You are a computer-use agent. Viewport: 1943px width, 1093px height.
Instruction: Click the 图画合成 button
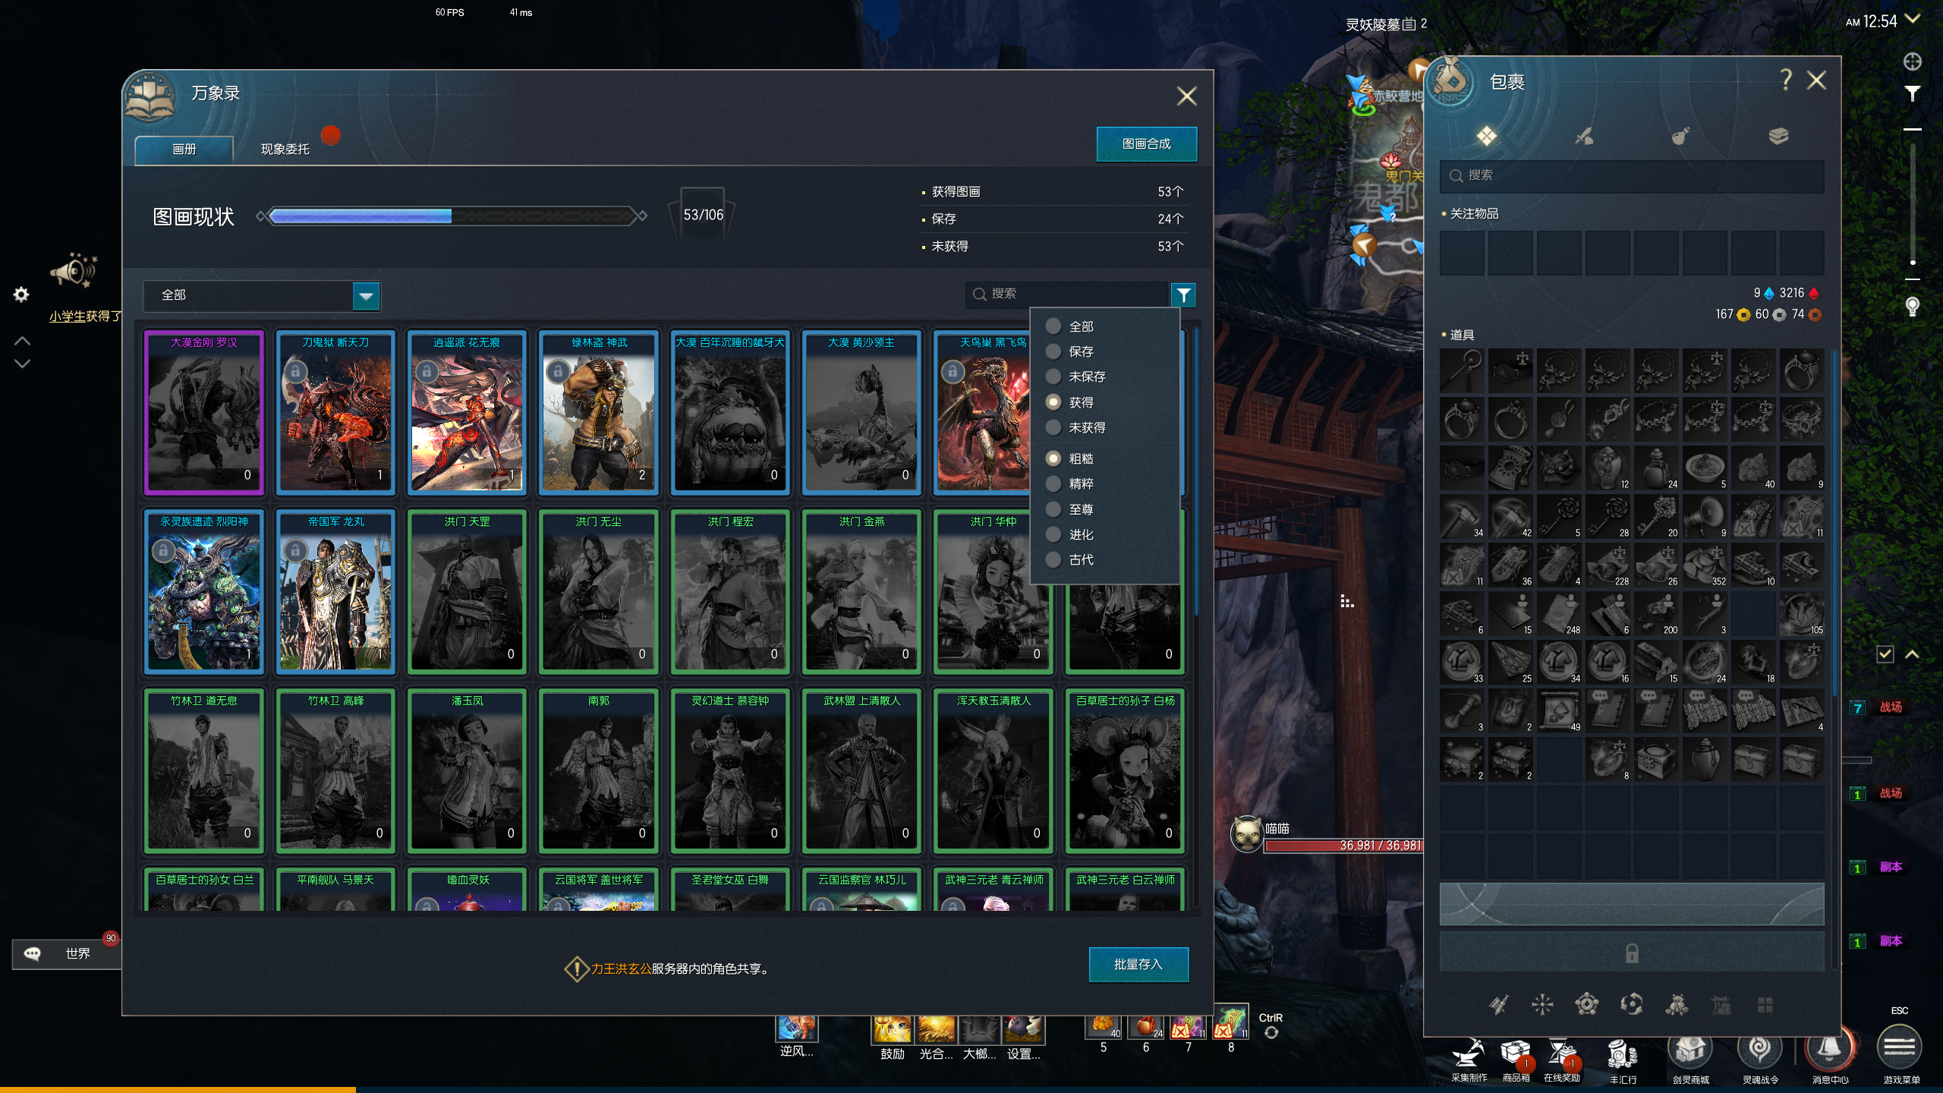(x=1146, y=144)
